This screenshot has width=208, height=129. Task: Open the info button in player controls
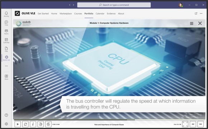tap(33, 124)
